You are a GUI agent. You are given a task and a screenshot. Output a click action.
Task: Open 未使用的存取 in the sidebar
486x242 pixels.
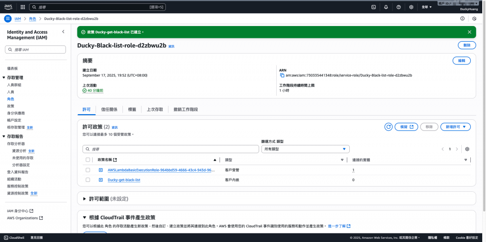23,158
